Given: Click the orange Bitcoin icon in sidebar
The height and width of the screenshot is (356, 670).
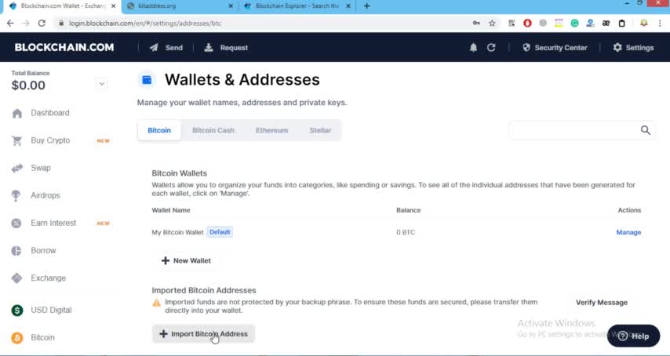Looking at the screenshot, I should tap(17, 338).
